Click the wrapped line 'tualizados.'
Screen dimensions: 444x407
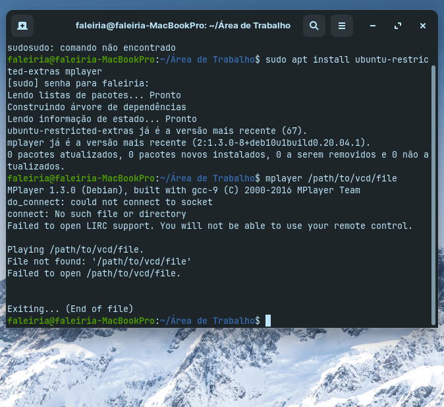[x=36, y=166]
